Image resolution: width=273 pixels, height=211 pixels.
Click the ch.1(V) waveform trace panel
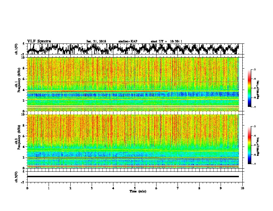[x=135, y=49]
